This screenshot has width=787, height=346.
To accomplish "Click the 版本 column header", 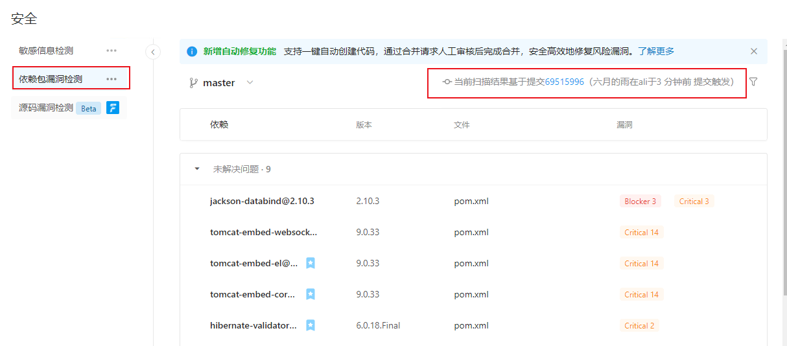I will [364, 124].
